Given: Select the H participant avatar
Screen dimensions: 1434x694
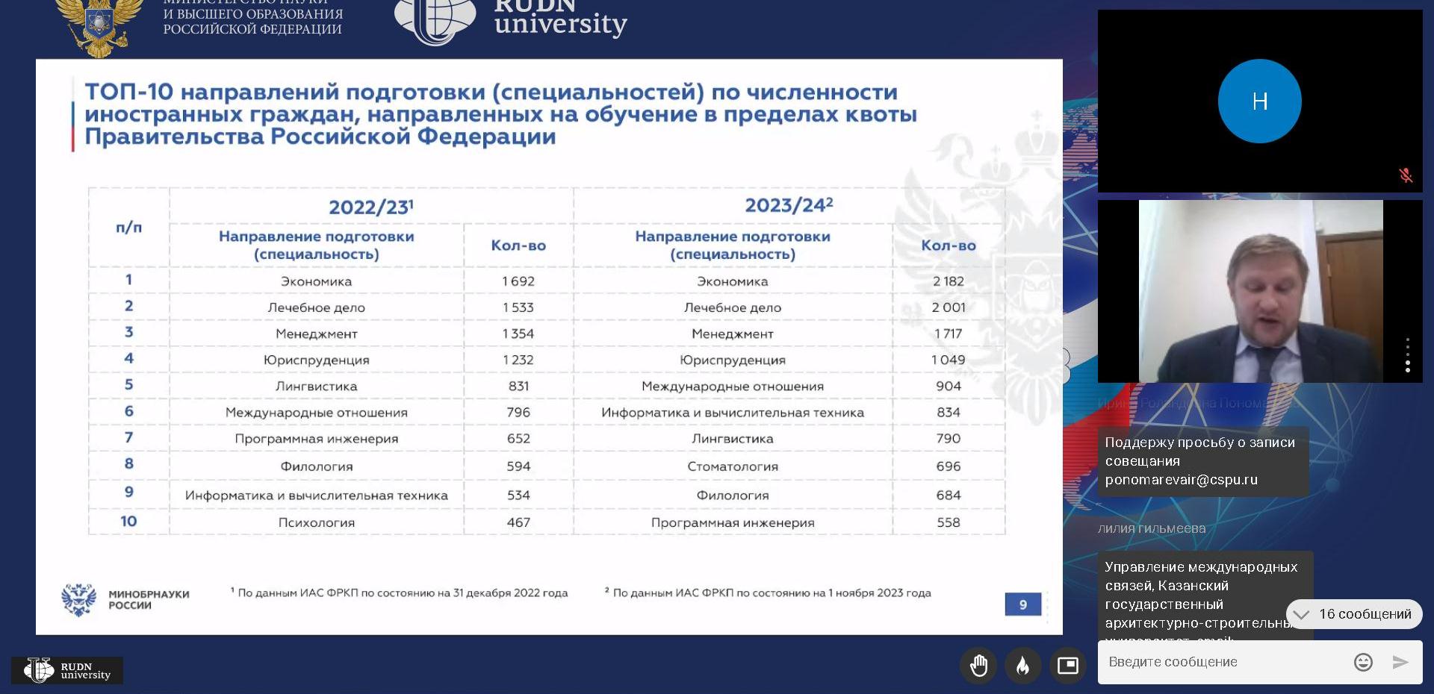Looking at the screenshot, I should coord(1259,101).
